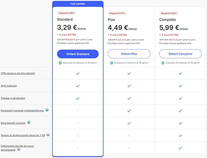Click Standard X mark in Data breach scanner row
207x158 pixels.
click(x=78, y=123)
